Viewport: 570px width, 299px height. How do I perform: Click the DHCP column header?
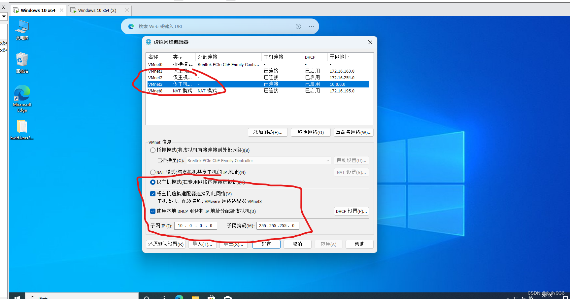(315, 57)
